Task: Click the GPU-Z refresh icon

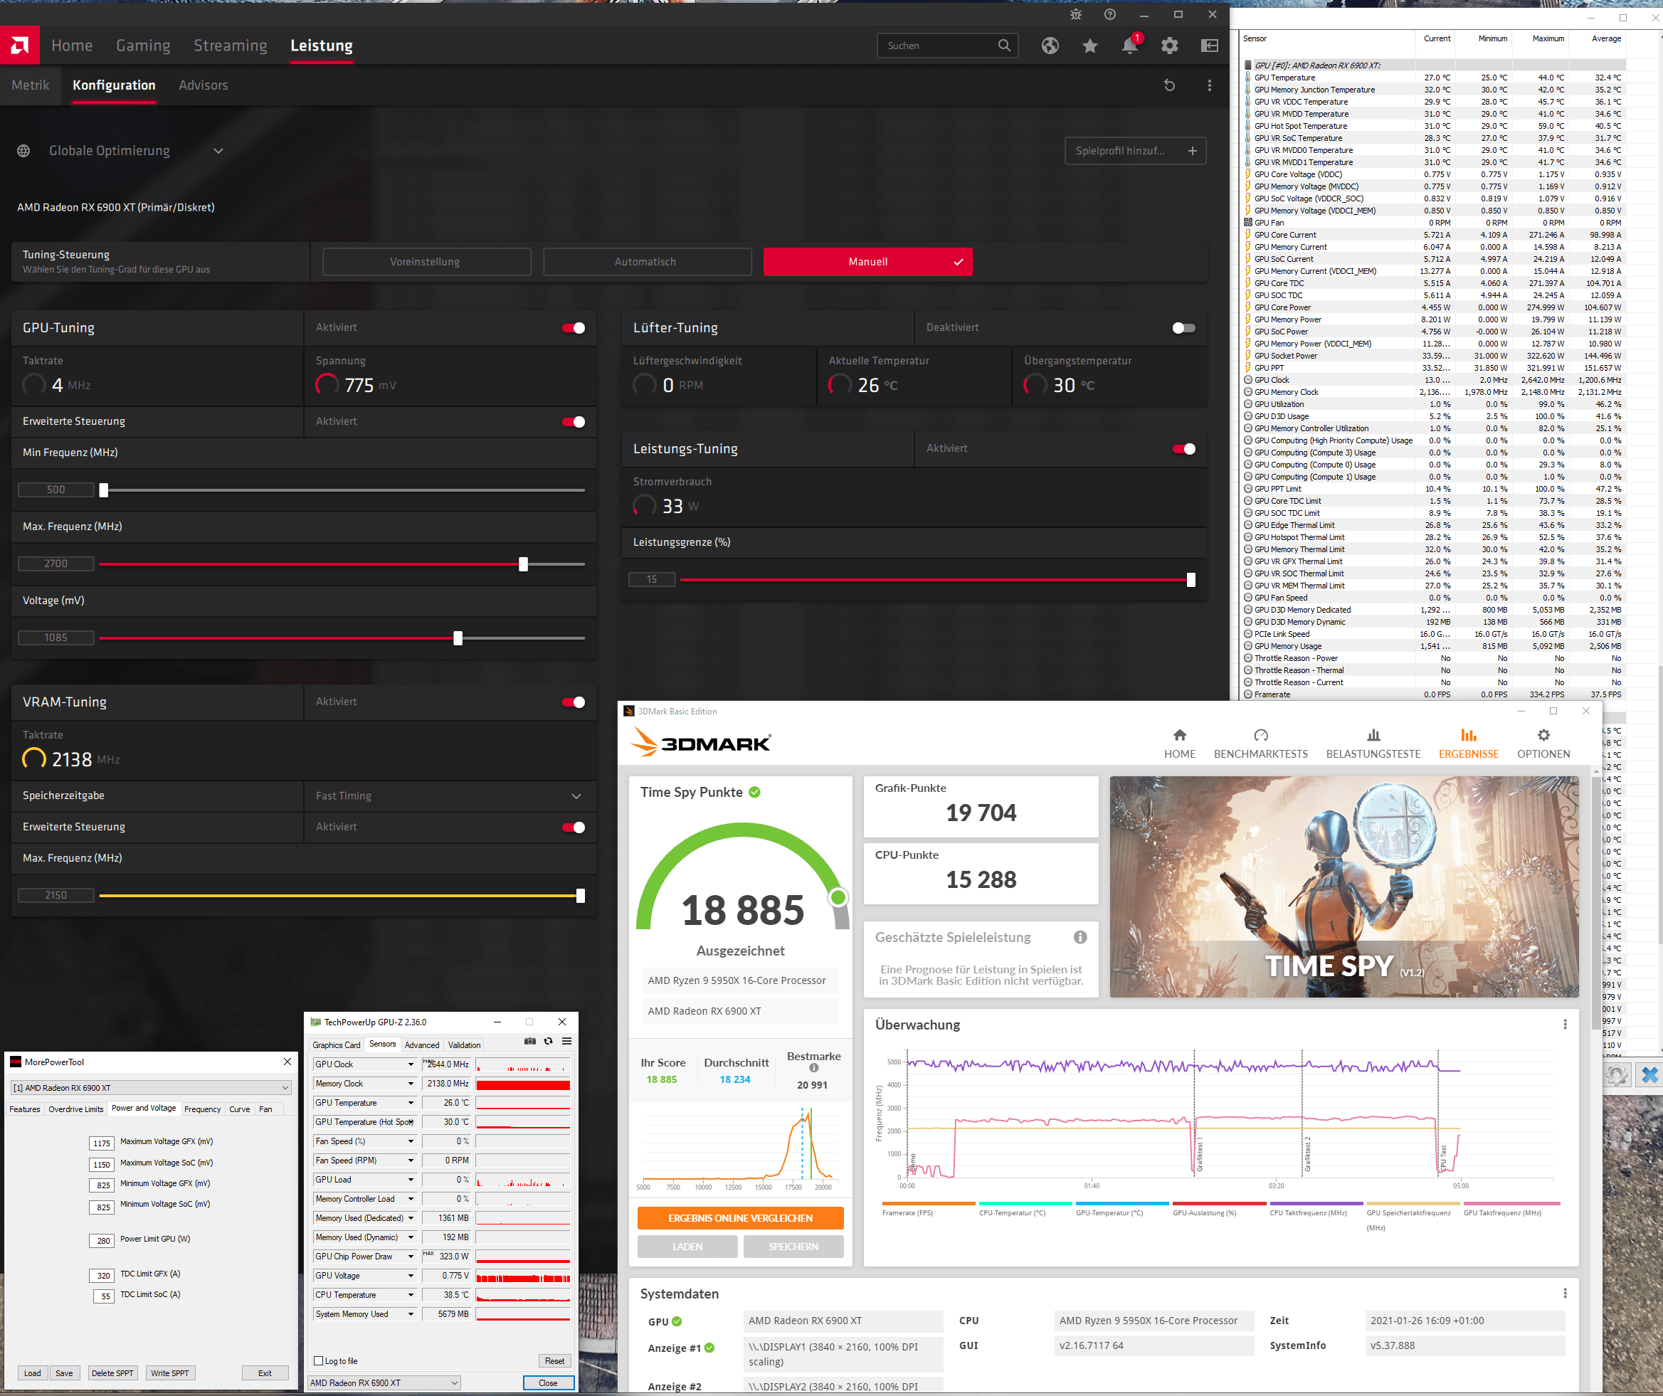Action: click(548, 1041)
